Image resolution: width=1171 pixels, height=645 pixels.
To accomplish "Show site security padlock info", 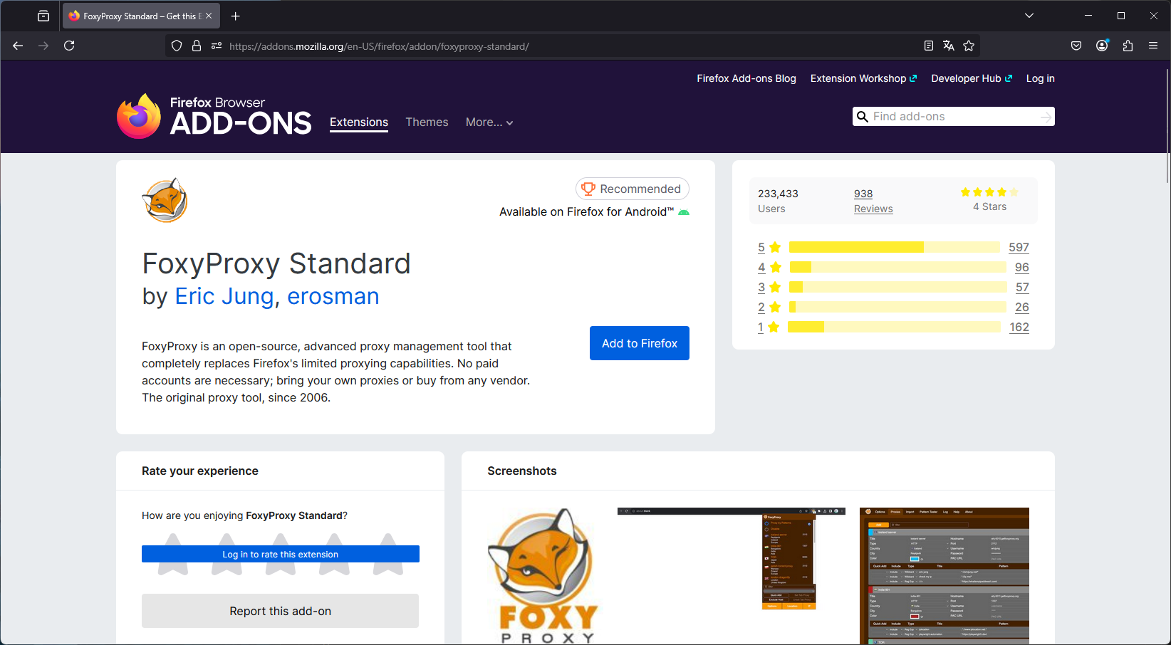I will point(197,46).
